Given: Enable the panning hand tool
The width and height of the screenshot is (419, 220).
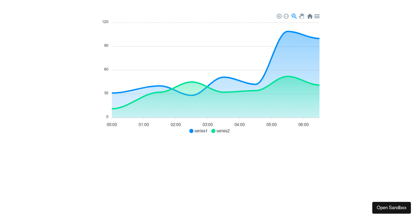Looking at the screenshot, I should [301, 16].
